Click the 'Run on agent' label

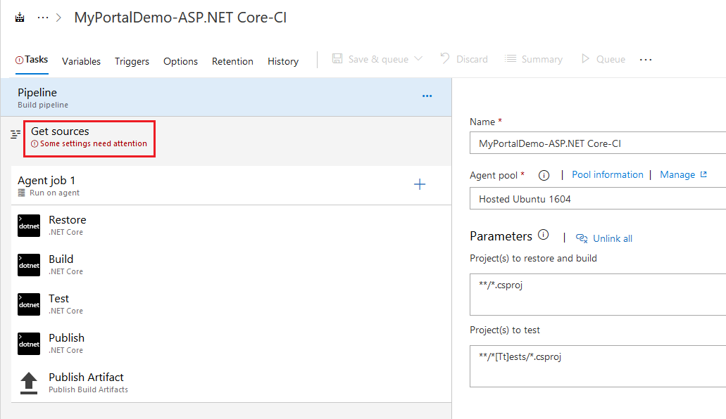click(55, 193)
